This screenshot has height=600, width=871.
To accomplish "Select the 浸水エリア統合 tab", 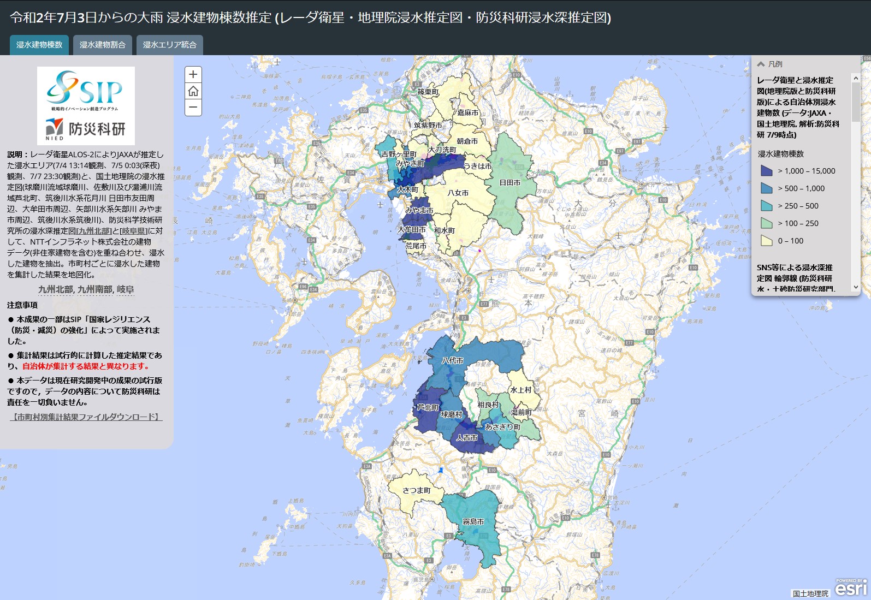I will pos(169,45).
